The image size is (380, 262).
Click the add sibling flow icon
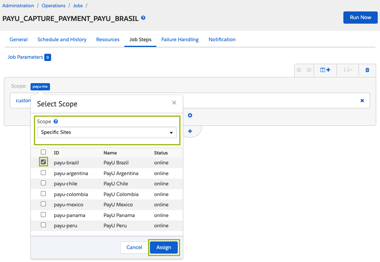point(325,70)
